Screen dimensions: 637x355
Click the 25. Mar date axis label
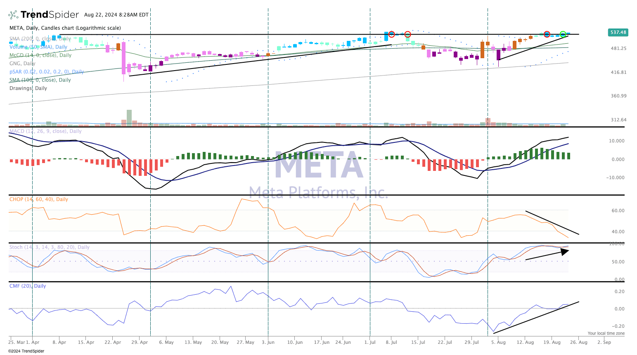tap(17, 342)
